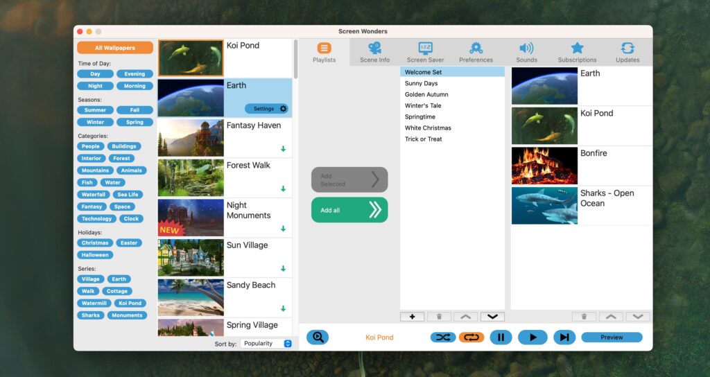Select Winter's Tale playlist
The width and height of the screenshot is (710, 377).
452,105
